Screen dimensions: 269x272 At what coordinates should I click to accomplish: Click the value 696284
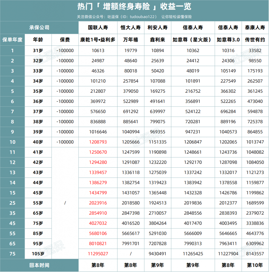click(x=228, y=111)
